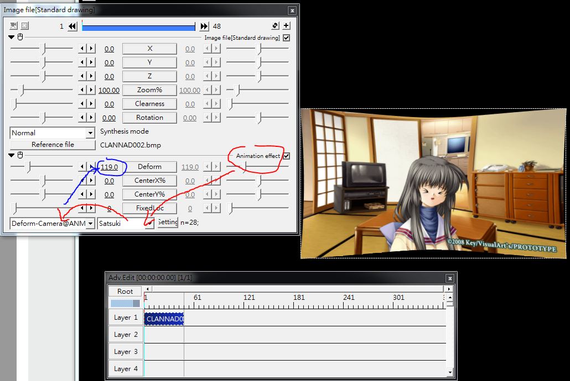The height and width of the screenshot is (381, 570).
Task: Increase Y value with right arrow
Action: [x=91, y=62]
